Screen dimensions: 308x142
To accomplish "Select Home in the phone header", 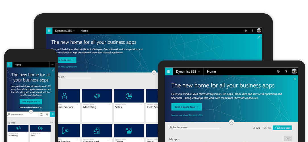I will click(18, 65).
